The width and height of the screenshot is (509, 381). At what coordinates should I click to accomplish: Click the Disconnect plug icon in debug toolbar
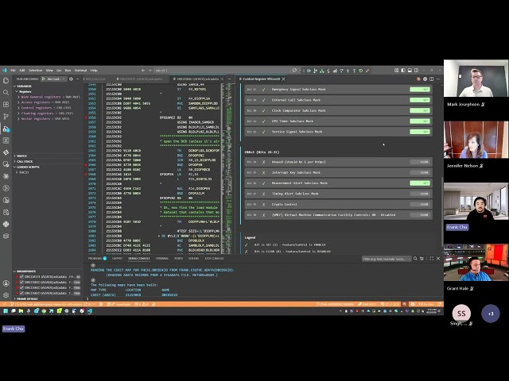coord(367,71)
